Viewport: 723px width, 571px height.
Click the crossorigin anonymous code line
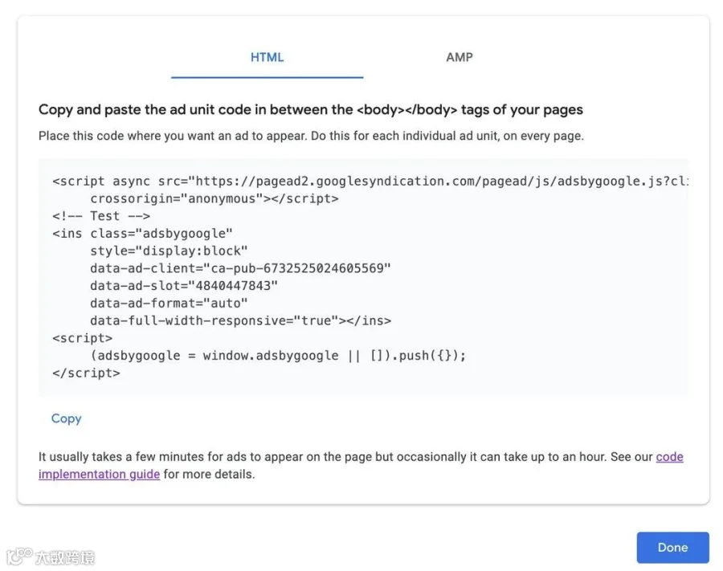coord(214,198)
